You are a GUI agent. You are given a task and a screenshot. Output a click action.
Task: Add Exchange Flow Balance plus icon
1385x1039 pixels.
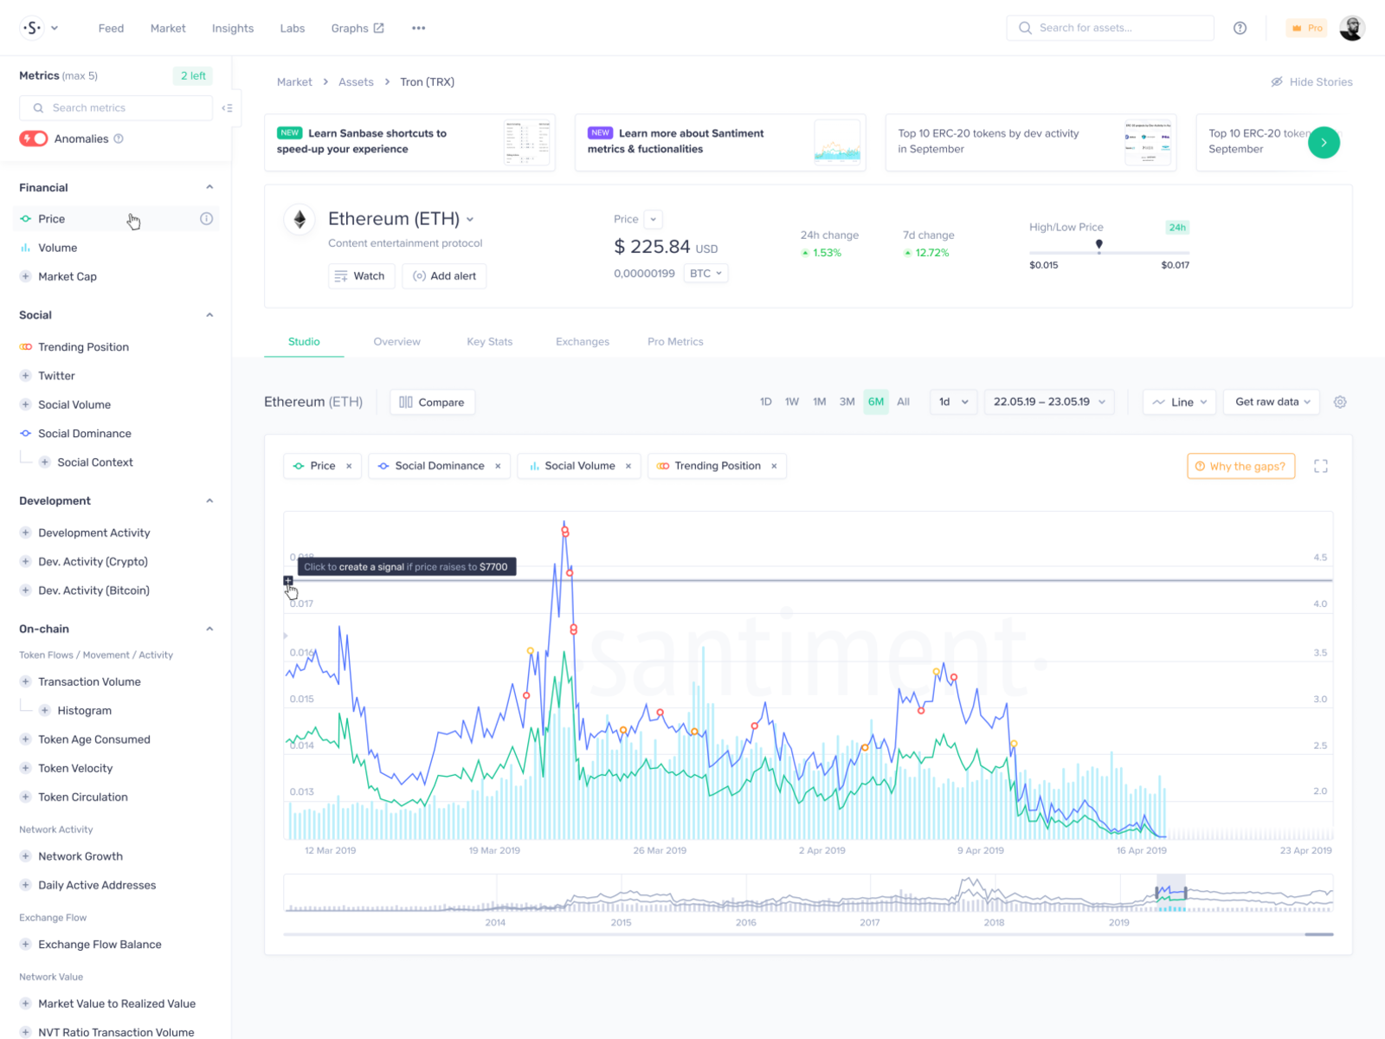coord(25,945)
